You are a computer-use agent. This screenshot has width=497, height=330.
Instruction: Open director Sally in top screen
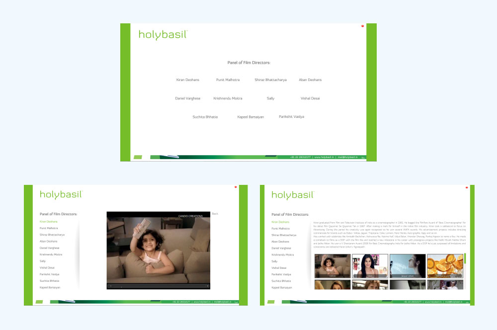[x=270, y=98]
